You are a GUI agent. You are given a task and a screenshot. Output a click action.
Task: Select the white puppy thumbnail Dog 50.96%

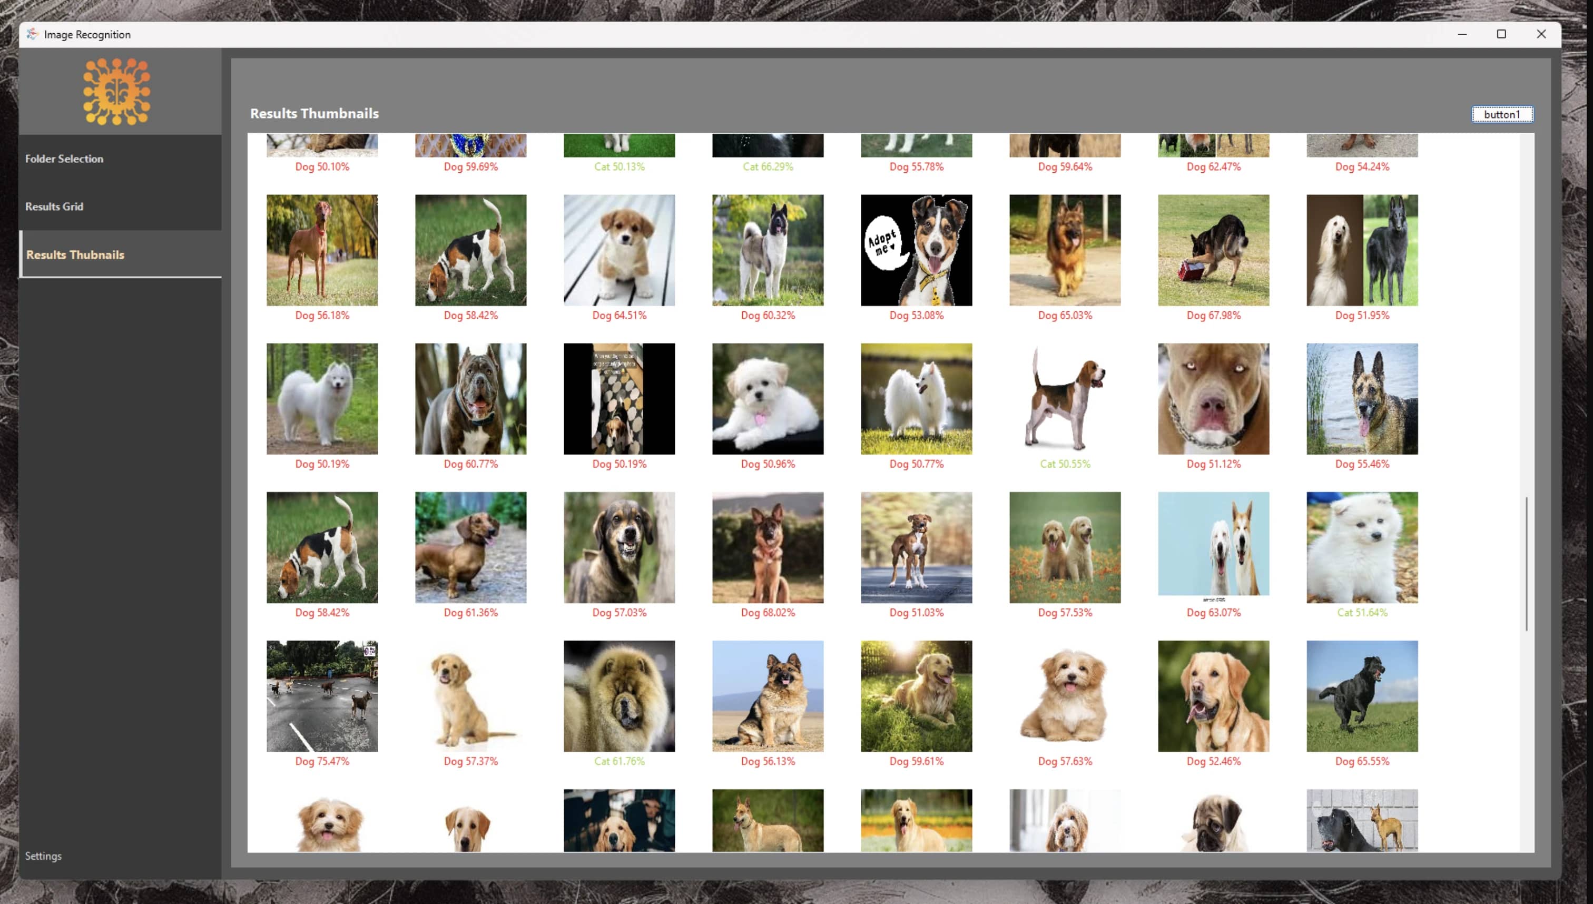(x=768, y=399)
